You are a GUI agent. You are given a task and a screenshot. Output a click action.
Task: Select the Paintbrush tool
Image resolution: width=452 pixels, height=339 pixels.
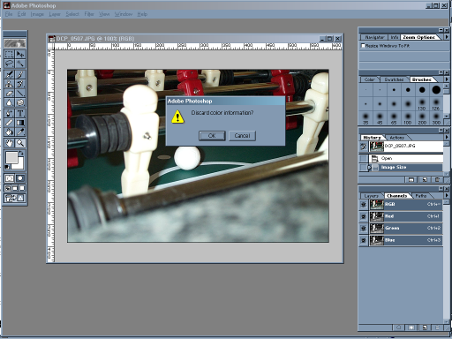[20, 74]
